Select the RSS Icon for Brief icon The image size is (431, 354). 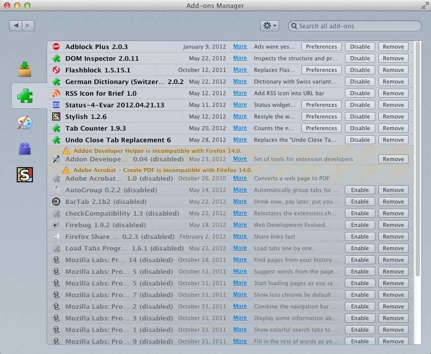[56, 93]
